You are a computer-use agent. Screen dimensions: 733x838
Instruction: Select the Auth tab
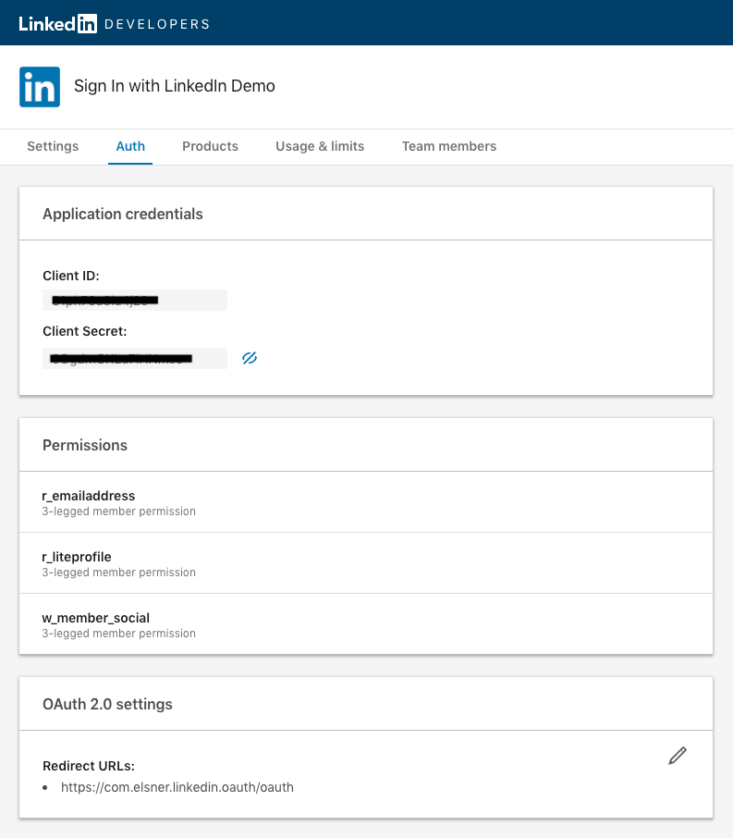(x=130, y=146)
